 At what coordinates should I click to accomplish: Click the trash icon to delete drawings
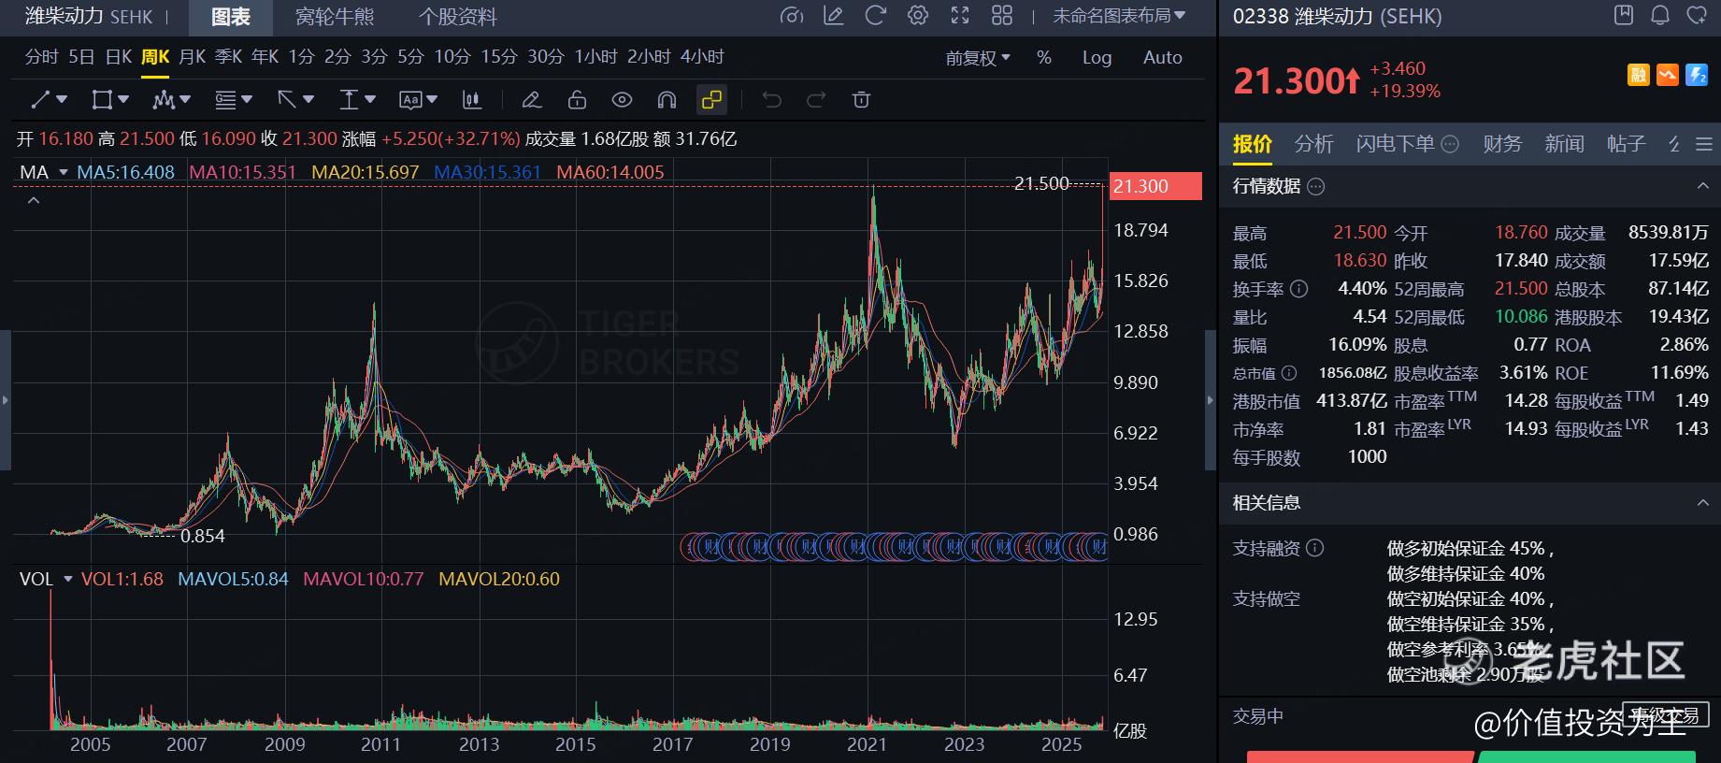click(x=861, y=100)
